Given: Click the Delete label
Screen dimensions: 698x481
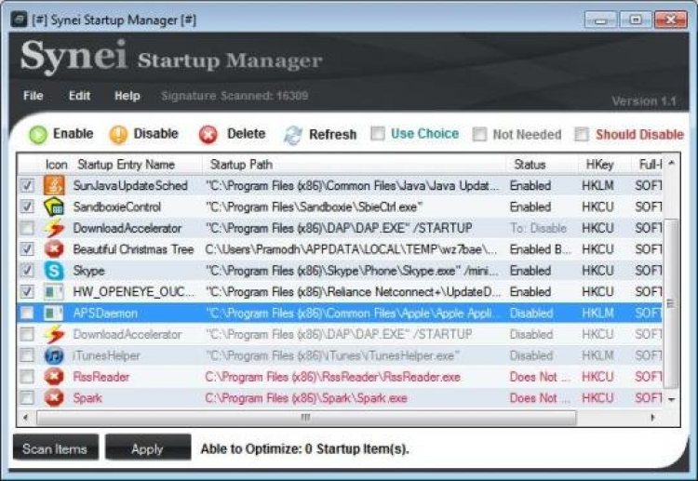Looking at the screenshot, I should 247,133.
